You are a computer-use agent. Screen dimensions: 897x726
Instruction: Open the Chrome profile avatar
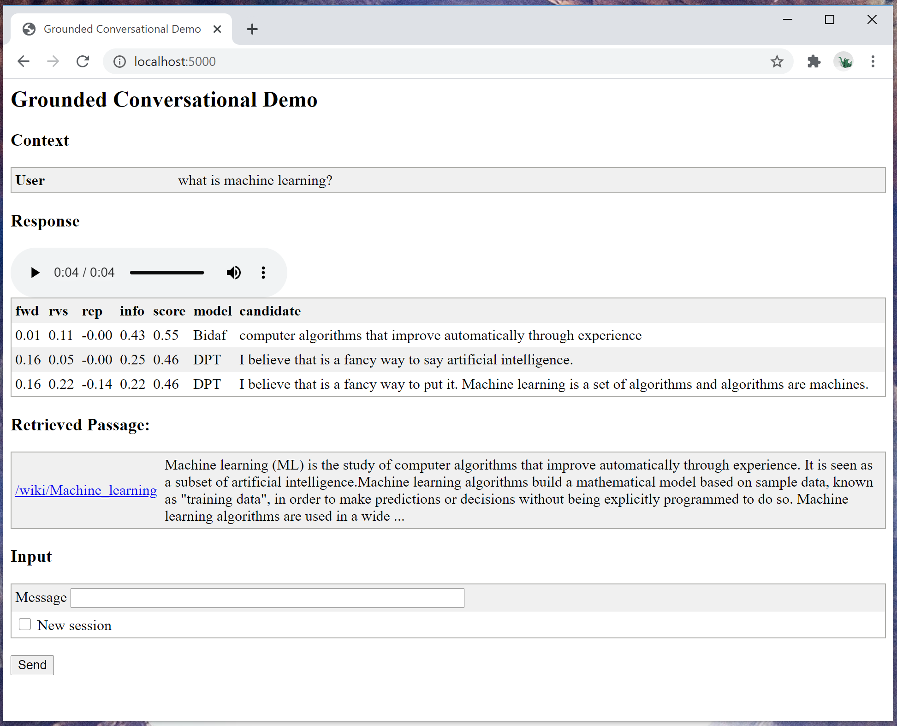coord(844,61)
